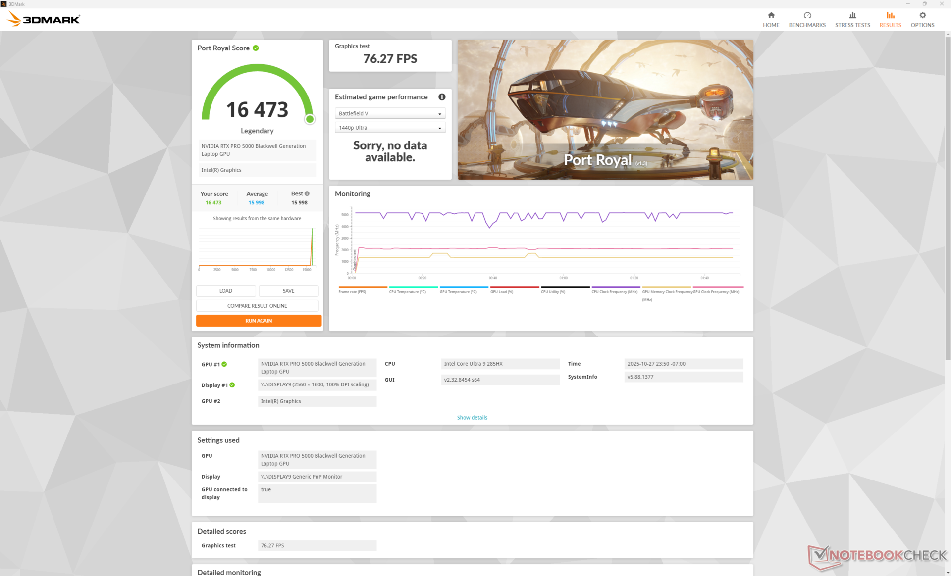Click green check next to Display #1
Viewport: 951px width, 576px height.
coord(232,385)
